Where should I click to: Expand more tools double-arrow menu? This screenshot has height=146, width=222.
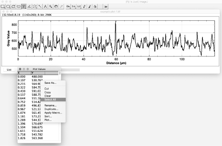106,7
